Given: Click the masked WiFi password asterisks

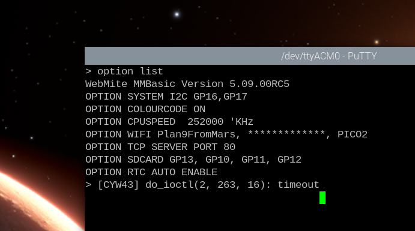Looking at the screenshot, I should pos(286,134).
